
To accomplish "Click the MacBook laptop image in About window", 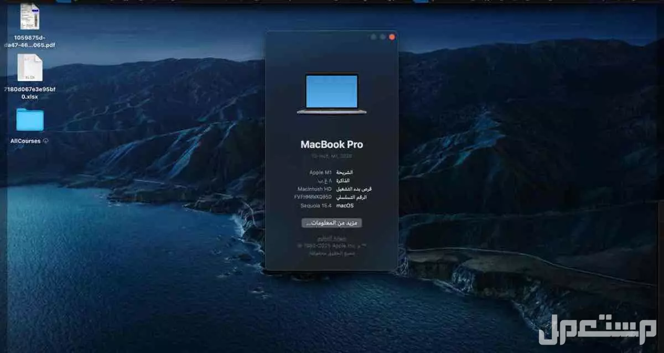I will 331,94.
